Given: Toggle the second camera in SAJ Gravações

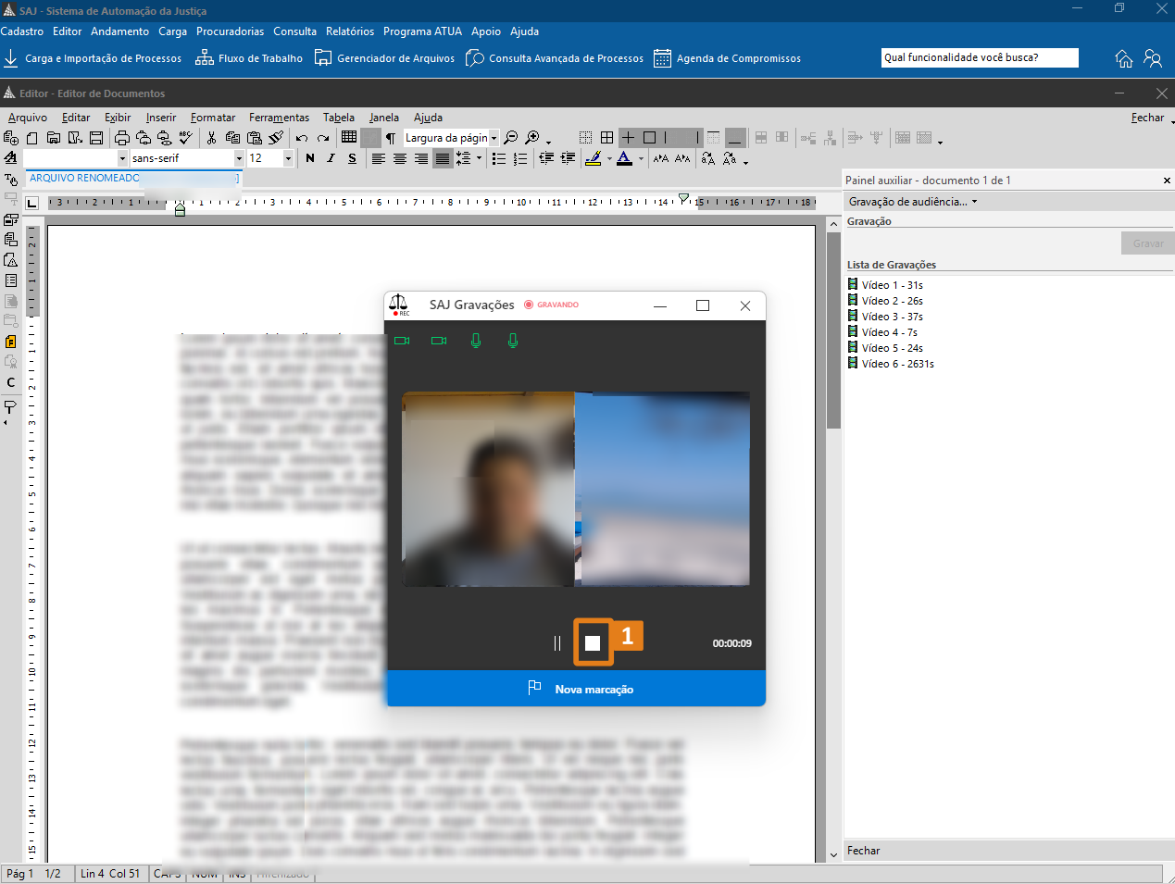Looking at the screenshot, I should pyautogui.click(x=439, y=341).
